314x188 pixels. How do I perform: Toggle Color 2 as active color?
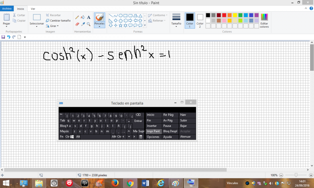[200, 20]
